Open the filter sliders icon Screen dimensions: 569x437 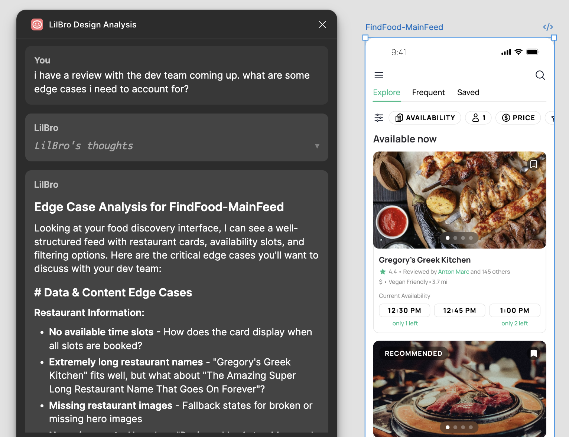coord(379,118)
